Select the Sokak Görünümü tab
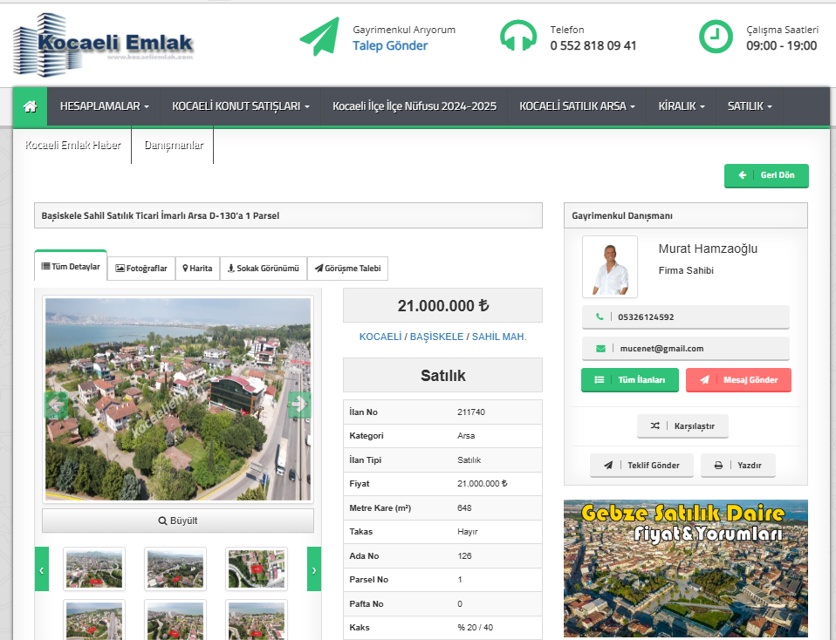Image resolution: width=836 pixels, height=640 pixels. pos(264,269)
